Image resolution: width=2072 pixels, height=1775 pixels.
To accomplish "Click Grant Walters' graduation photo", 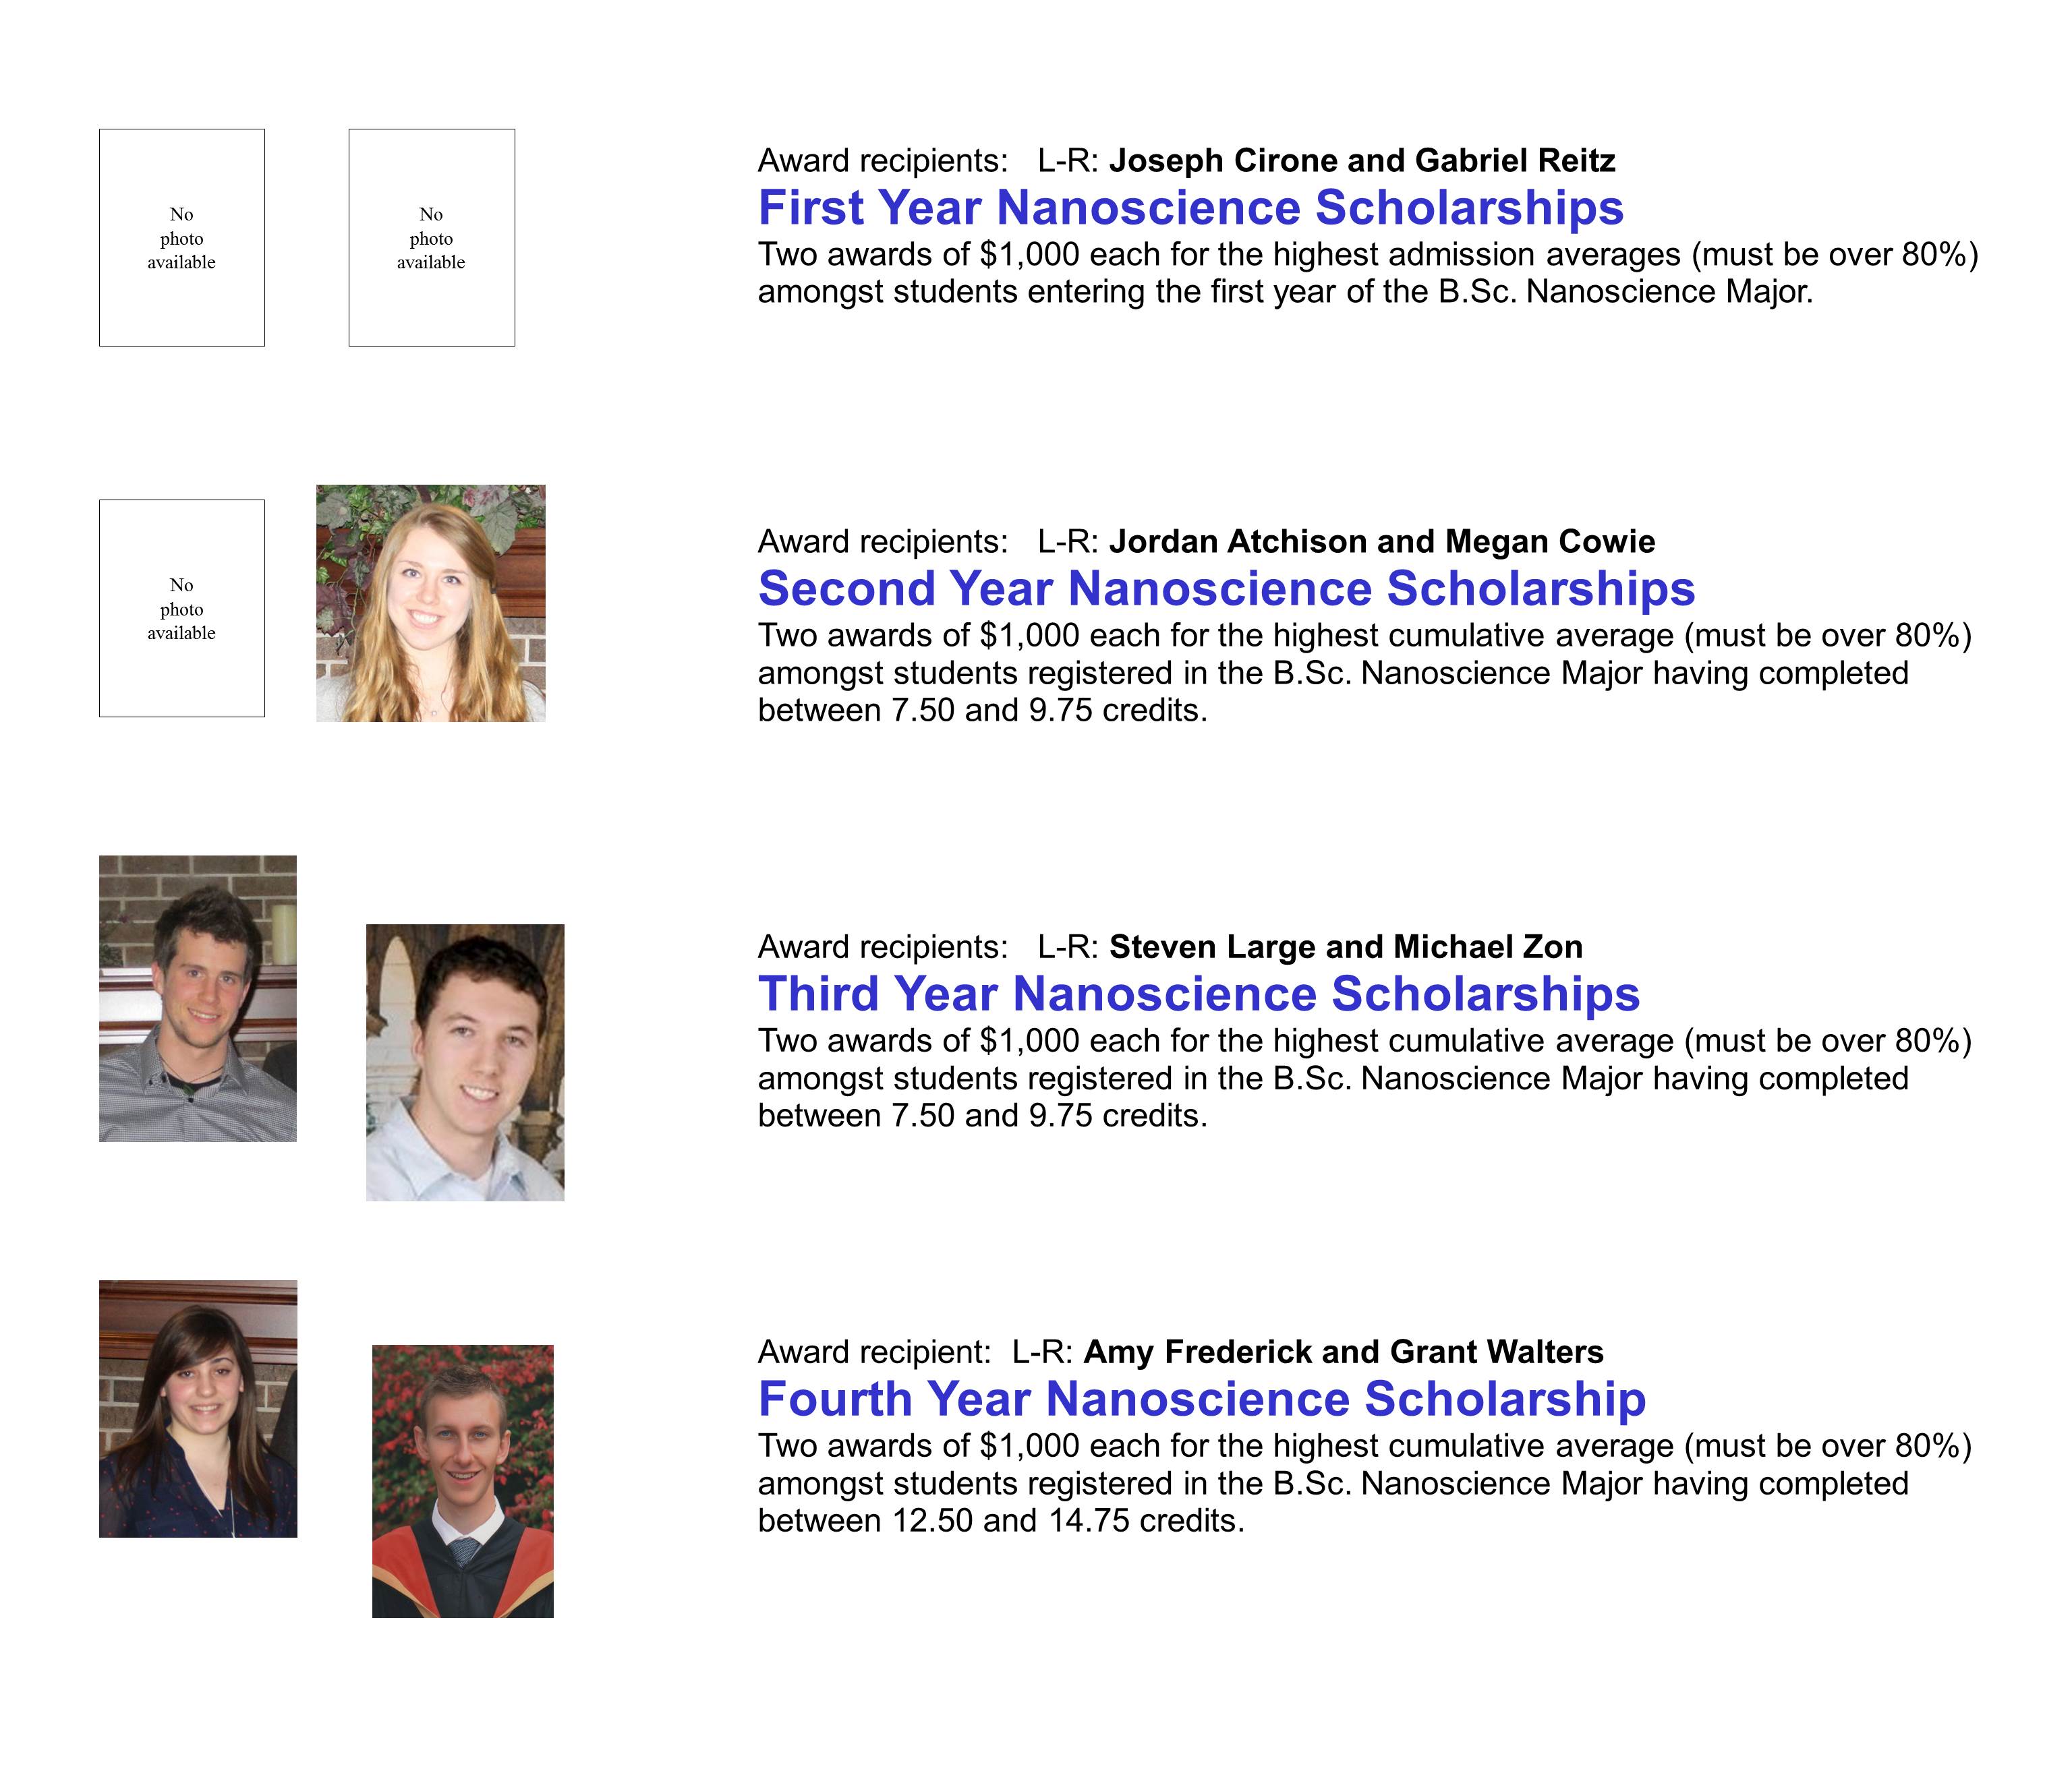I will click(463, 1481).
